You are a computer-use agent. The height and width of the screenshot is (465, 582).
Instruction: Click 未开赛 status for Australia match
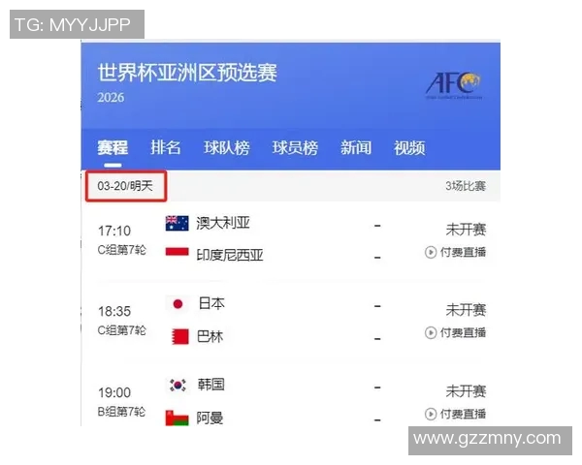pyautogui.click(x=466, y=230)
